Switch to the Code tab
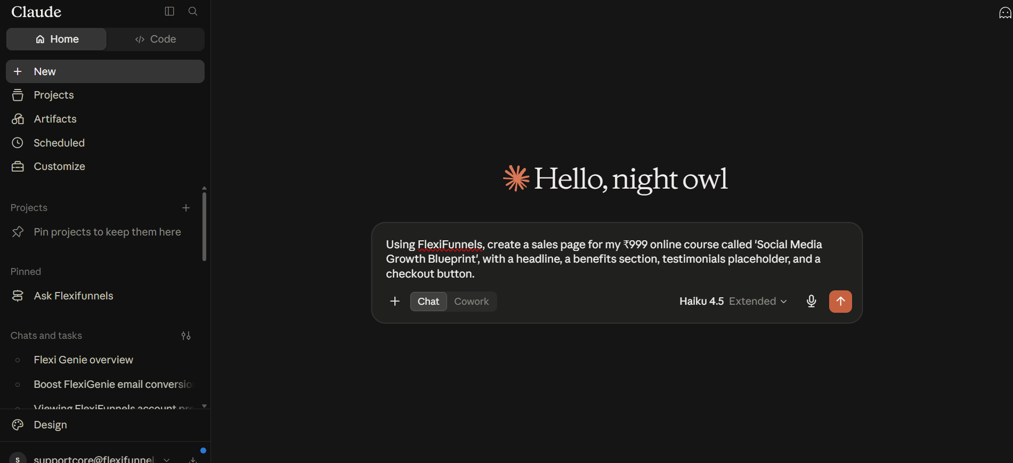The image size is (1013, 463). [x=155, y=39]
